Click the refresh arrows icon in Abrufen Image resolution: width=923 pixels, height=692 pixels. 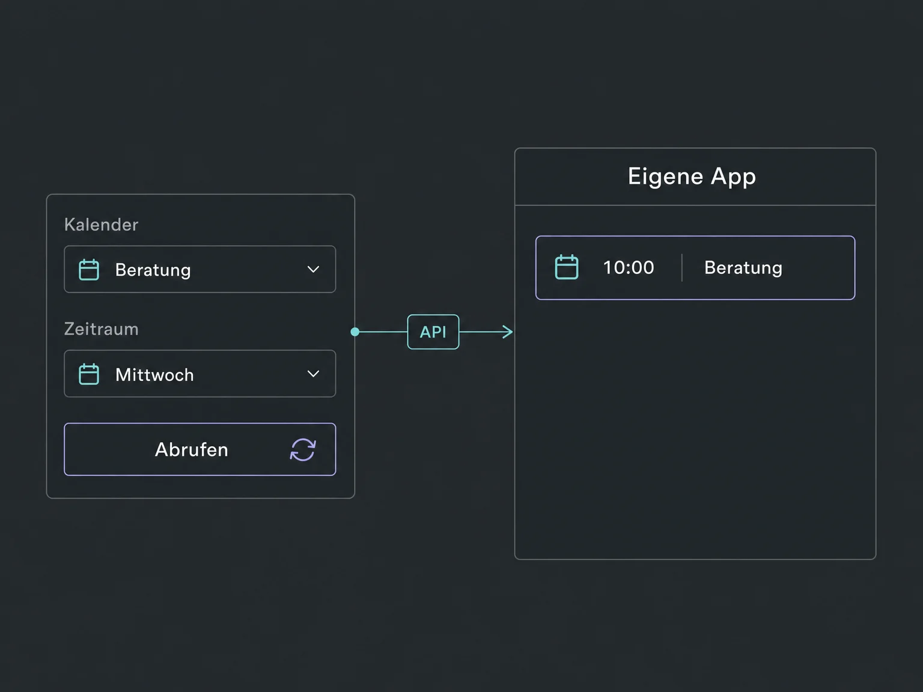coord(303,449)
